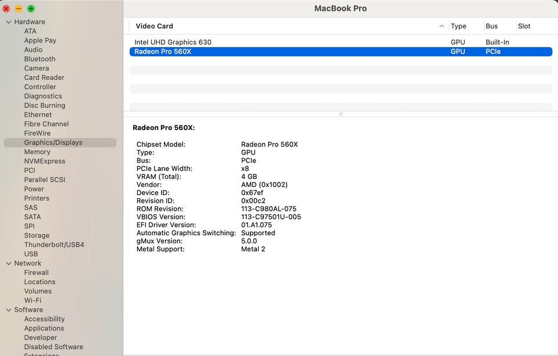Click ROM Revision value 113-C980AL-075
This screenshot has height=356, width=558.
[269, 208]
